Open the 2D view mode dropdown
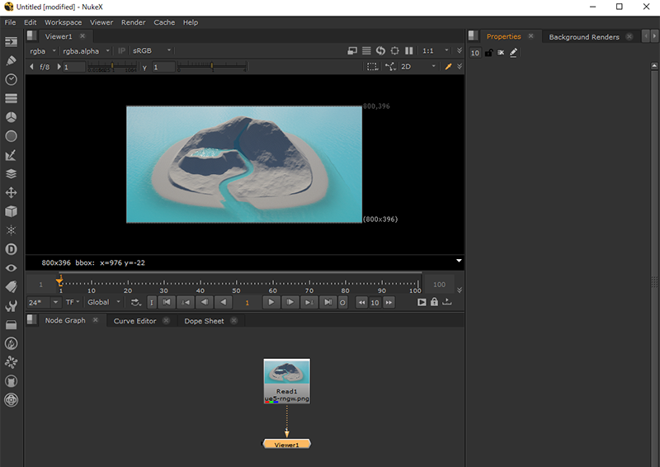660x467 pixels. pyautogui.click(x=417, y=67)
